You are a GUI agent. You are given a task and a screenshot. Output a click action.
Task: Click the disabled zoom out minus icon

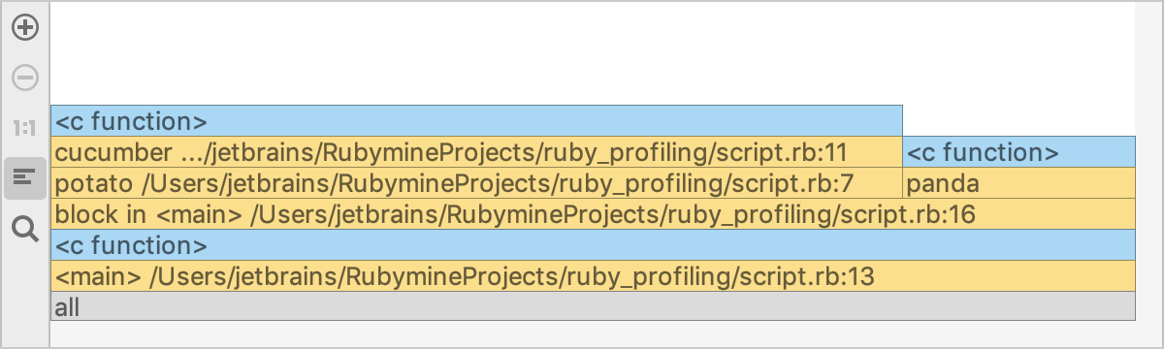pos(25,77)
